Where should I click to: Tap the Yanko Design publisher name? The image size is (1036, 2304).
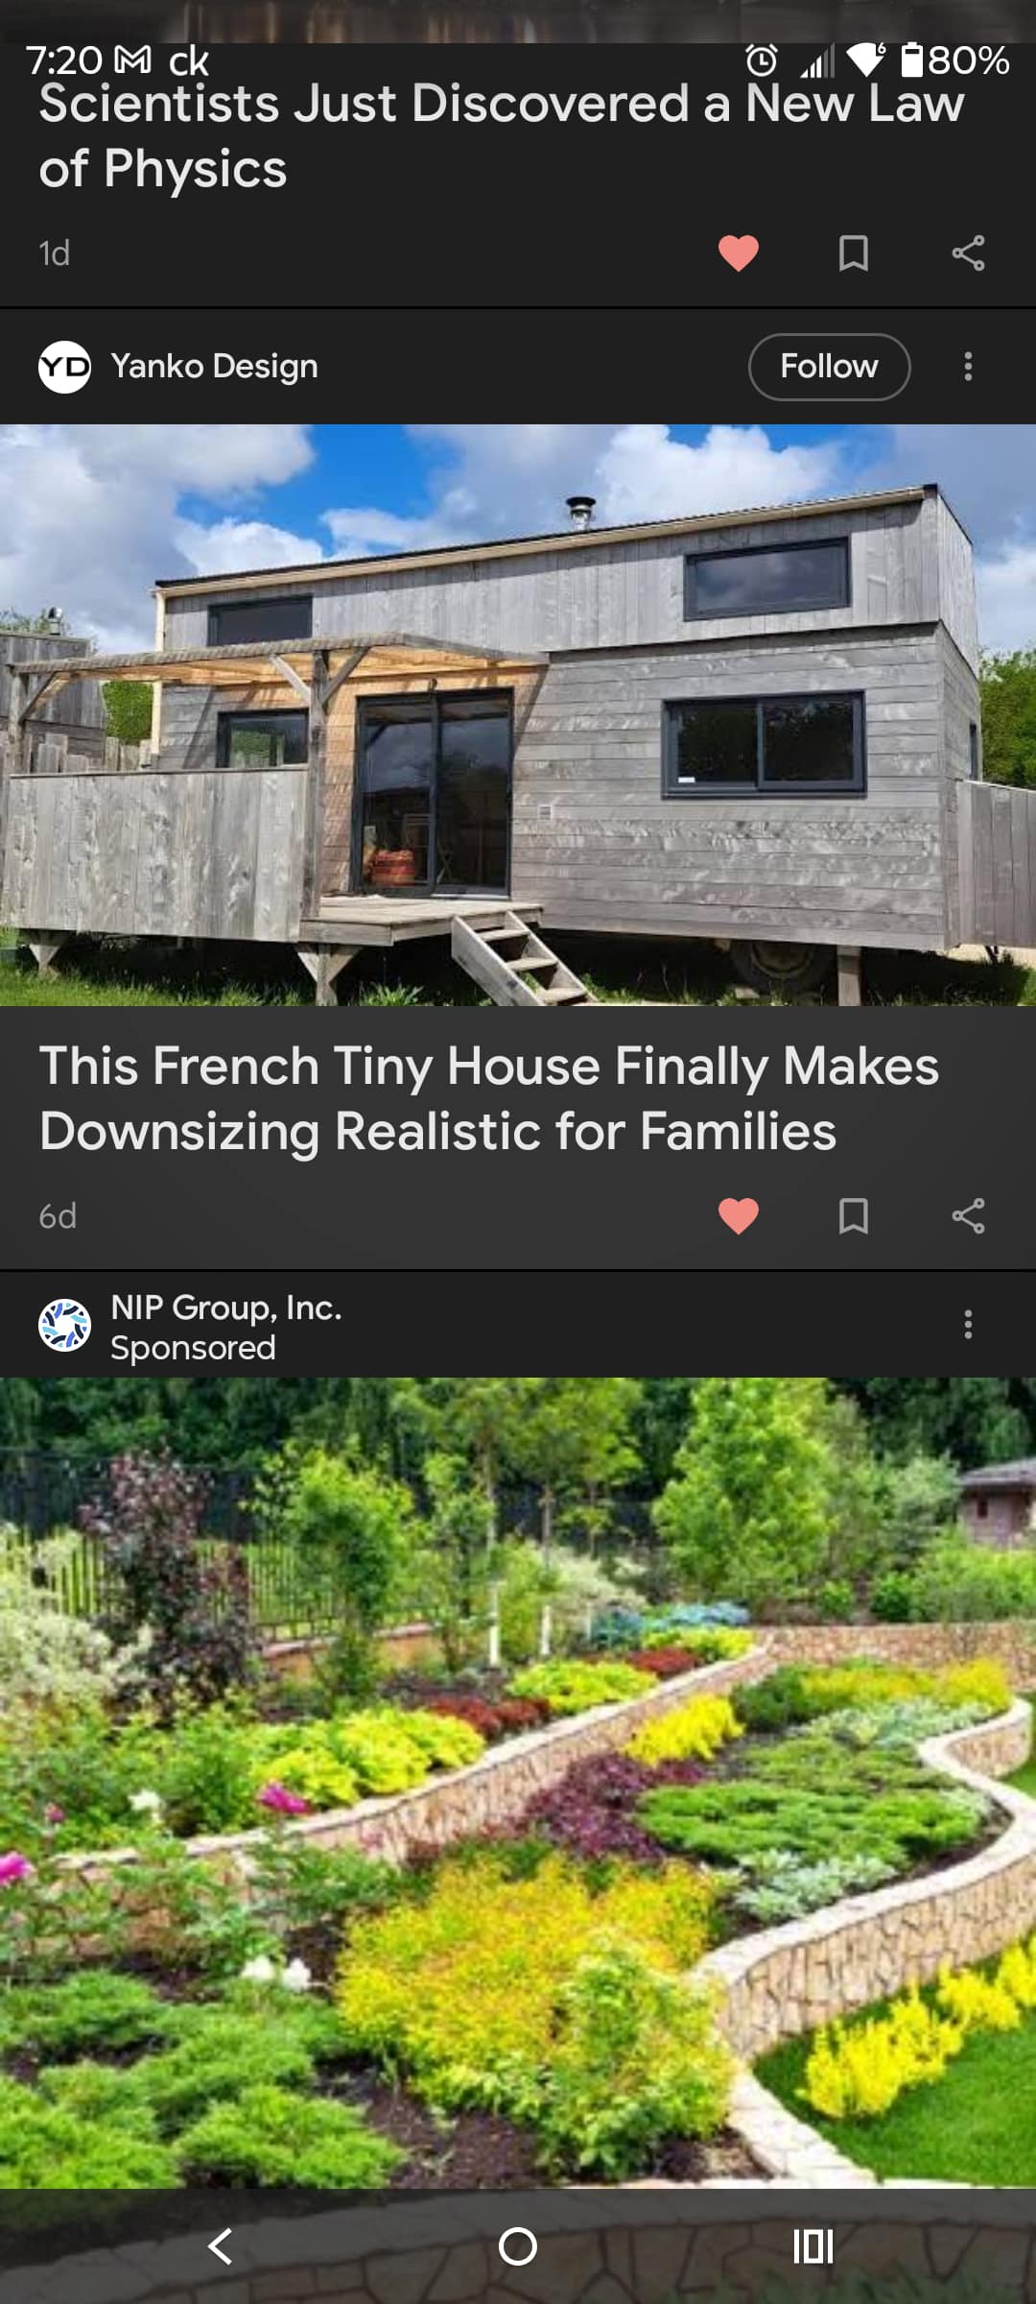point(214,367)
